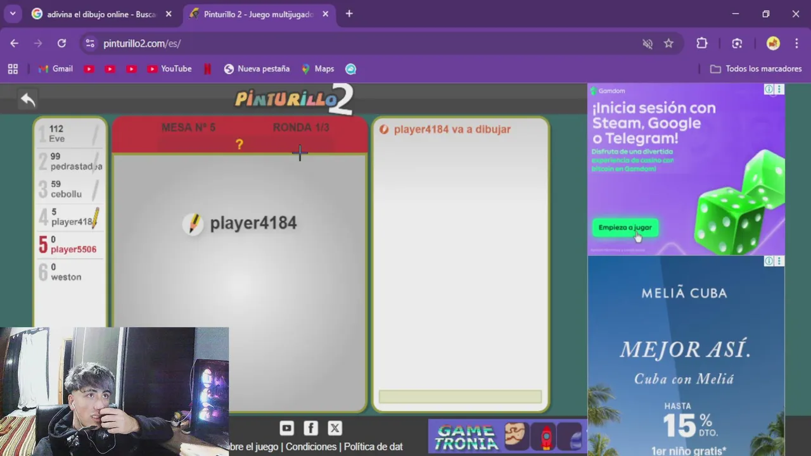Open the apps grid bookmark icon
Viewport: 811px width, 456px height.
pos(13,69)
